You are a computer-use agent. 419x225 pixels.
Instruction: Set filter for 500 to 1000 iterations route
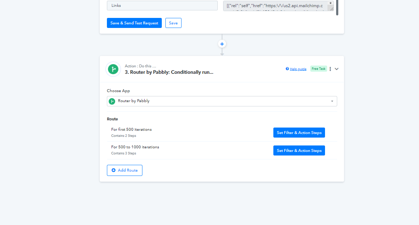coord(299,150)
